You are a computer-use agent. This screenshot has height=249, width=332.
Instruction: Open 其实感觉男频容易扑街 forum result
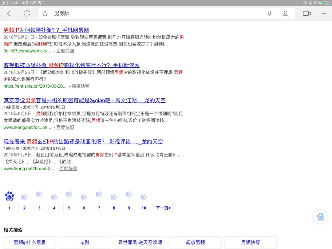tap(85, 101)
